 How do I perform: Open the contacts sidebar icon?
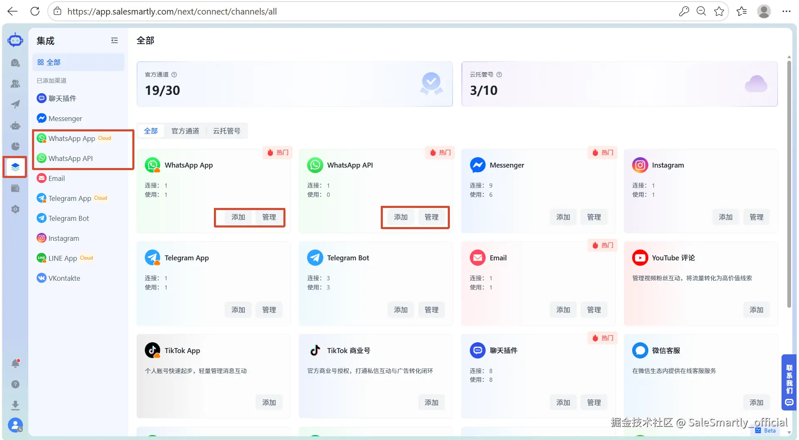(15, 84)
